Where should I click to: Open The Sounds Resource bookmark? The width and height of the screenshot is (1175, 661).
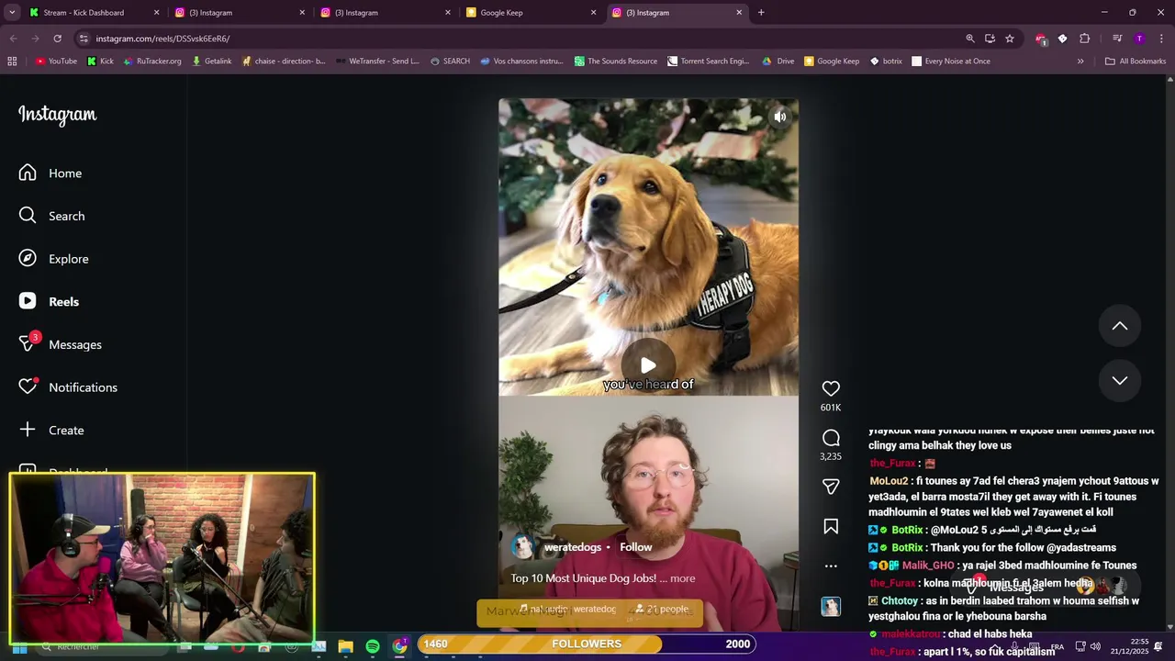pos(615,62)
